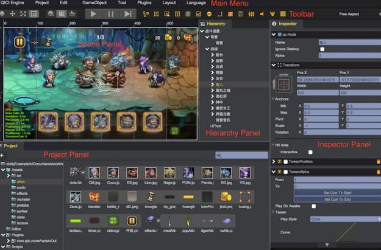Expand the art folder in Project tree
The height and width of the screenshot is (250, 381).
[9, 176]
